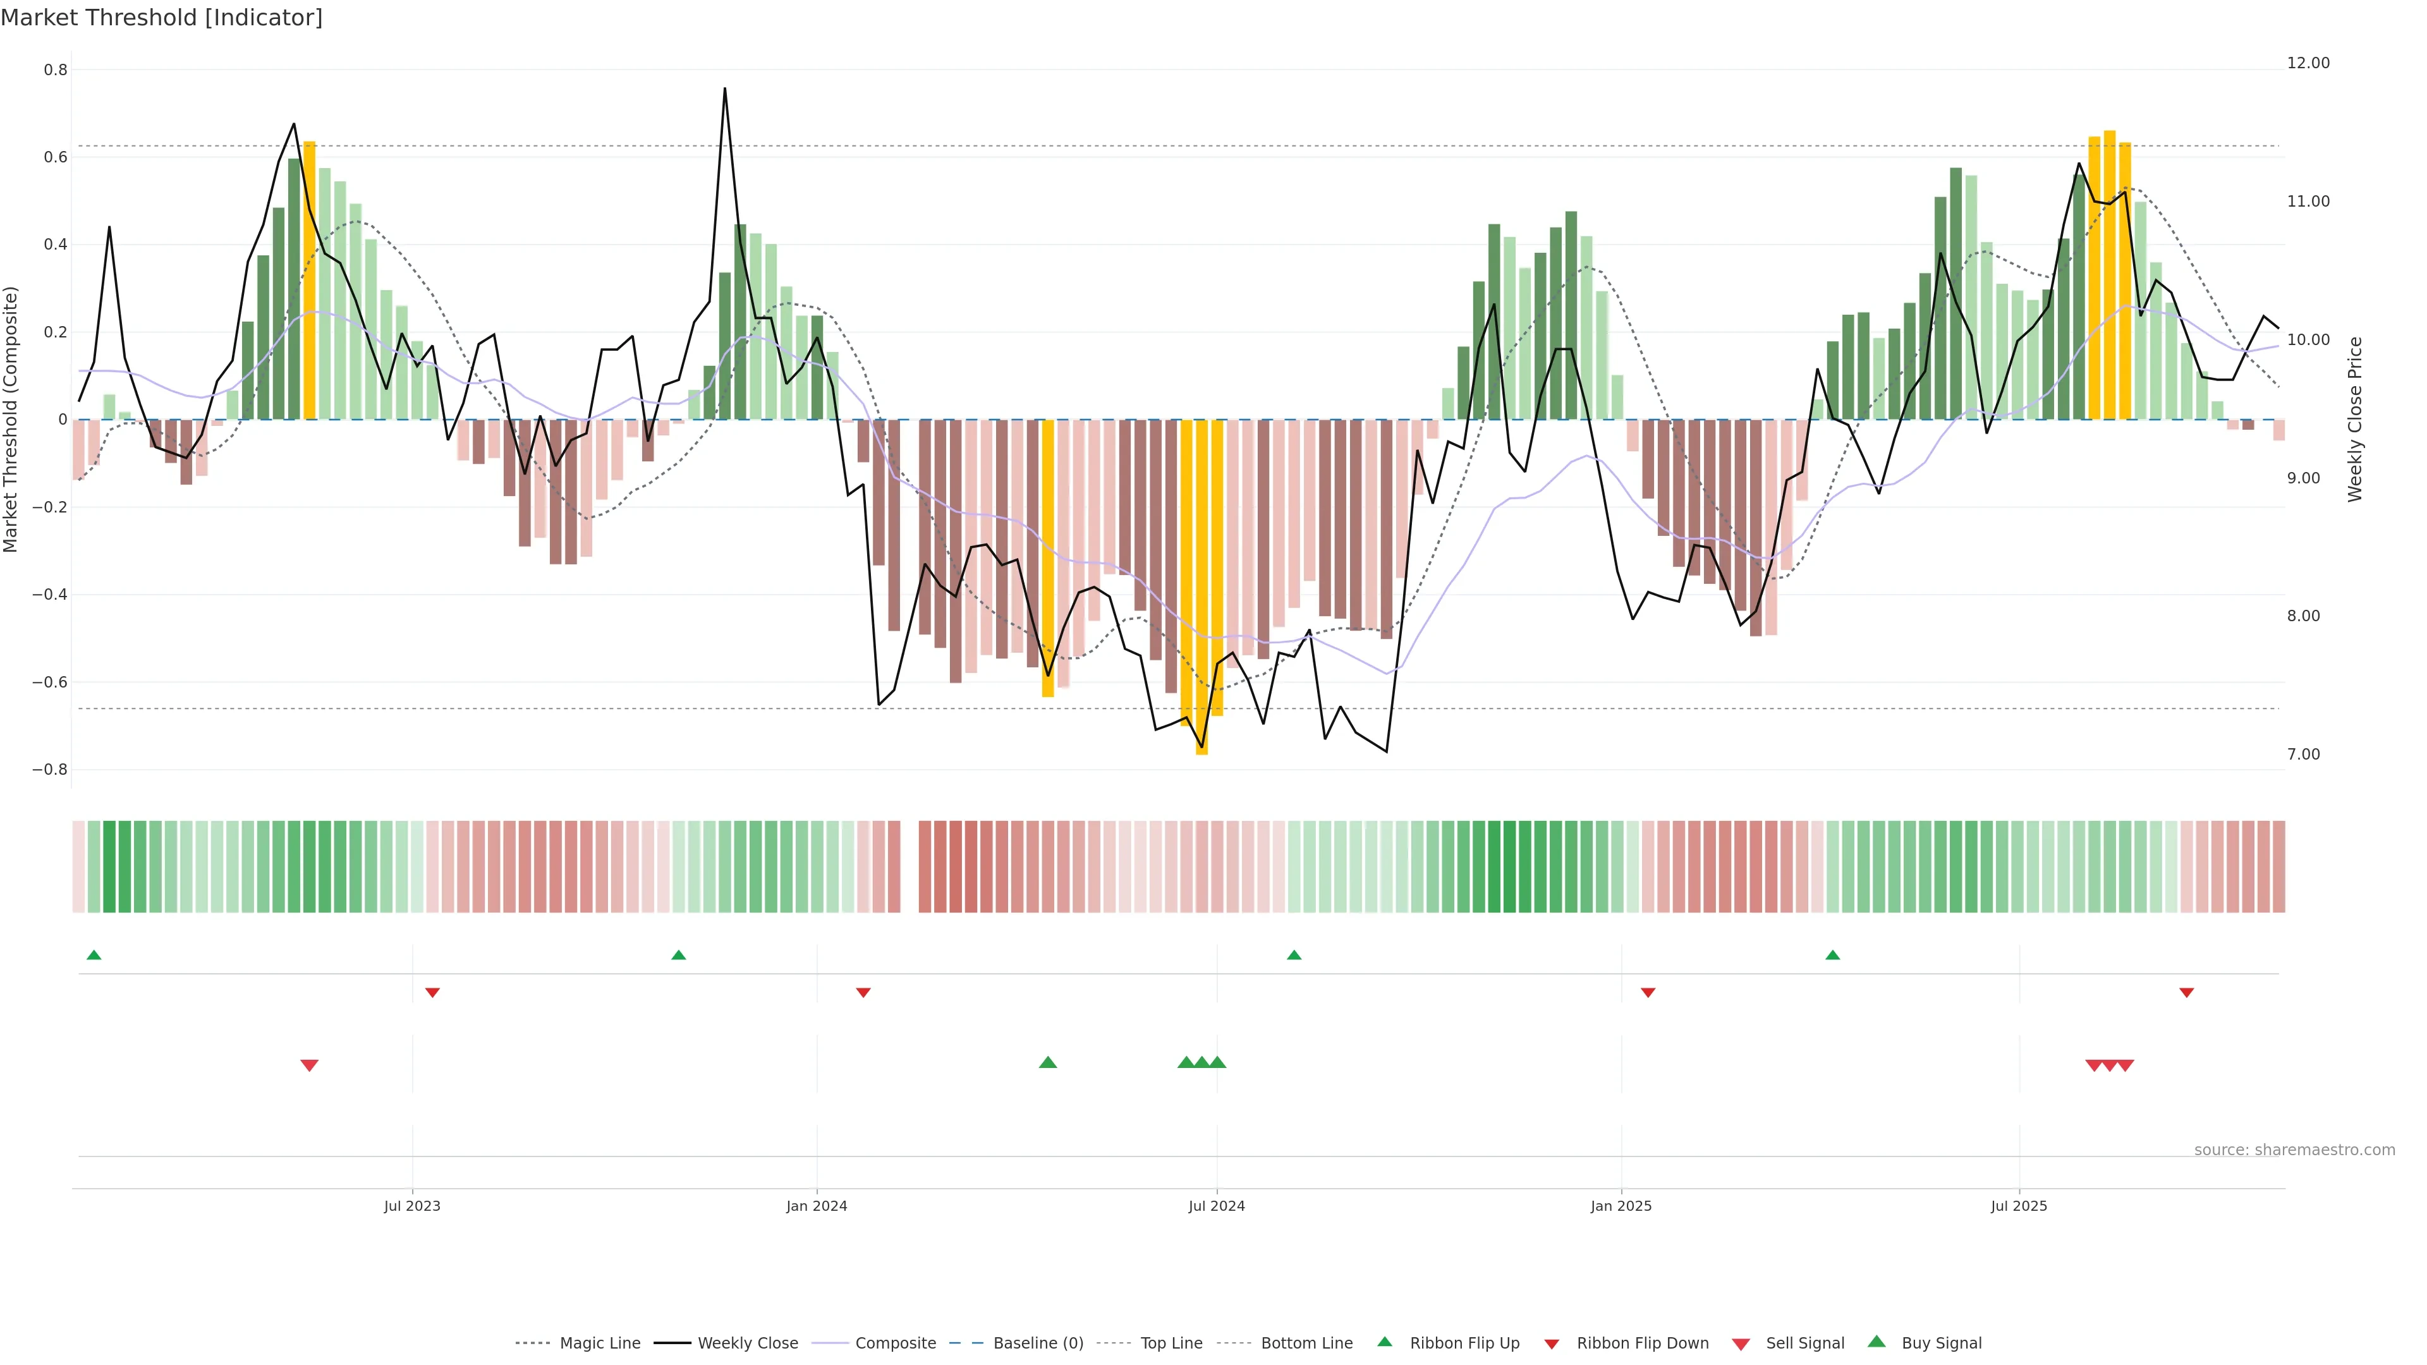The image size is (2427, 1365).
Task: Click the lone sell signal marker before Jul 2023
Action: pyautogui.click(x=309, y=1065)
